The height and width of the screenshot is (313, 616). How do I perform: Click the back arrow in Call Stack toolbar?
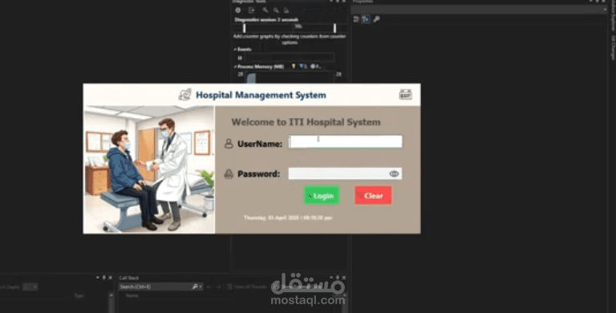[x=209, y=287]
